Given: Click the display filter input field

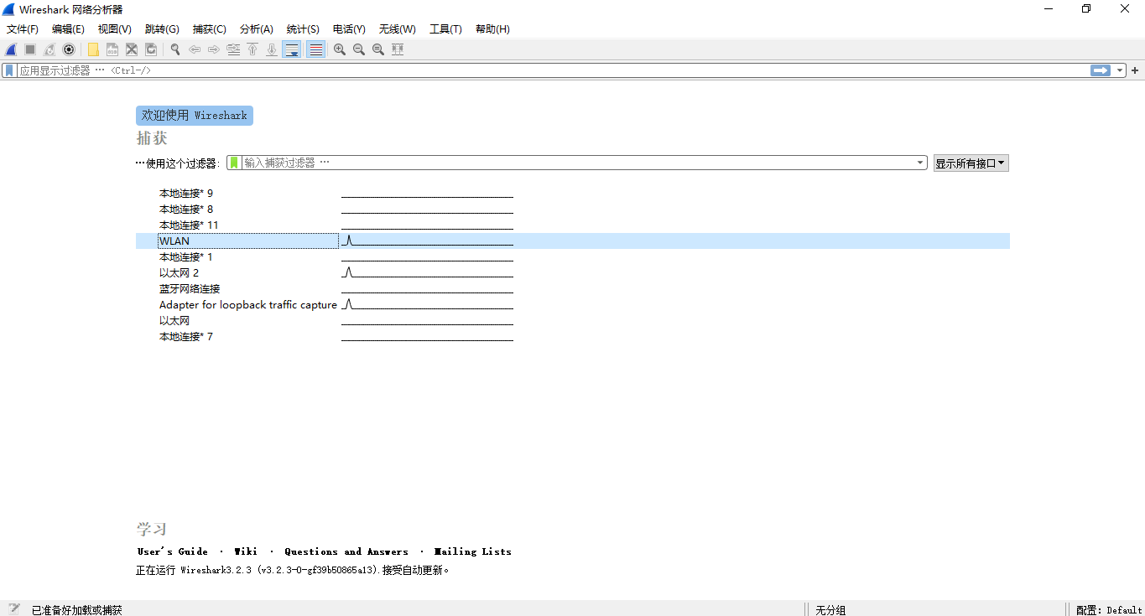Looking at the screenshot, I should pos(545,70).
